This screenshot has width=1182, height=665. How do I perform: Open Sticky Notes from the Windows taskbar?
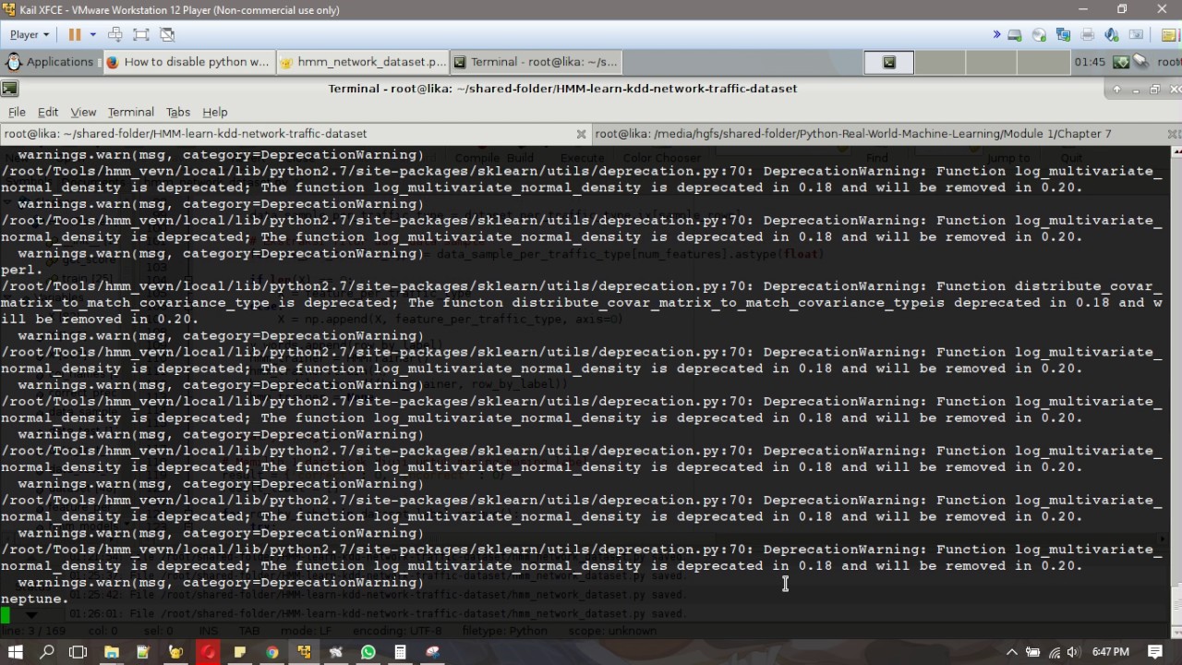point(239,652)
